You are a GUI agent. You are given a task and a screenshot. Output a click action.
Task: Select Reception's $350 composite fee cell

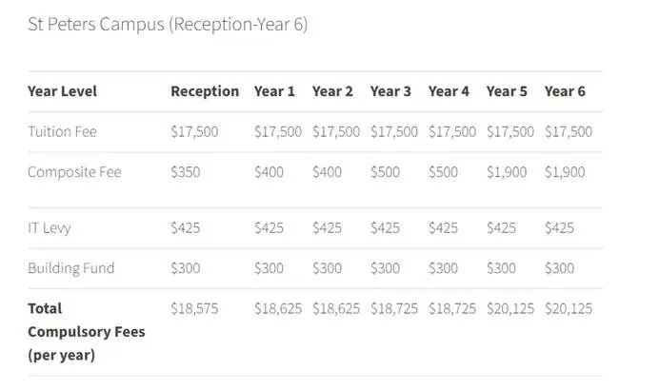[186, 172]
